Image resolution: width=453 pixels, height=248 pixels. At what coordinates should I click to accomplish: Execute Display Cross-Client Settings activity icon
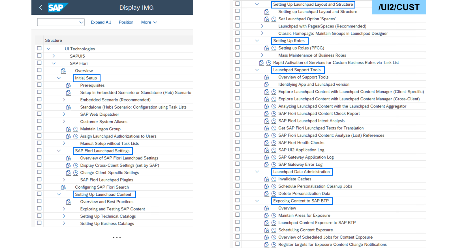click(x=76, y=165)
